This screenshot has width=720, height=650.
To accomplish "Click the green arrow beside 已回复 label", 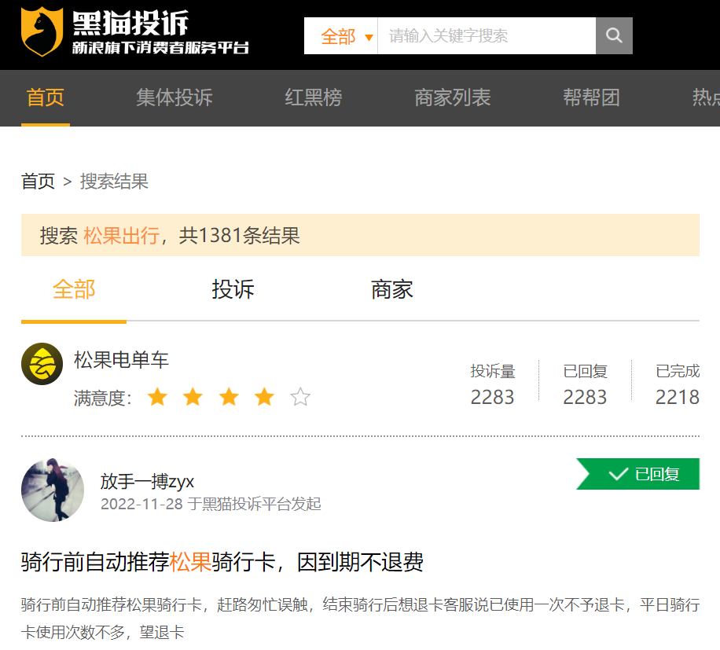I will click(585, 474).
